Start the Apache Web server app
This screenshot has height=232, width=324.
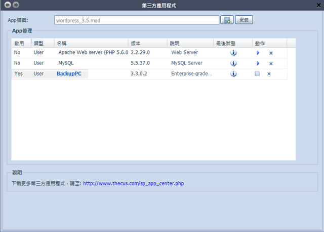[258, 53]
